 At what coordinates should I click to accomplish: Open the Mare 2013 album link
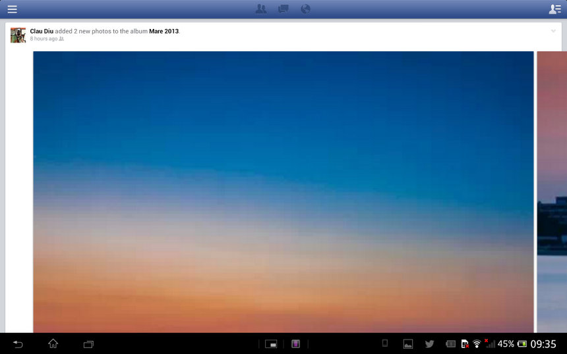click(164, 31)
